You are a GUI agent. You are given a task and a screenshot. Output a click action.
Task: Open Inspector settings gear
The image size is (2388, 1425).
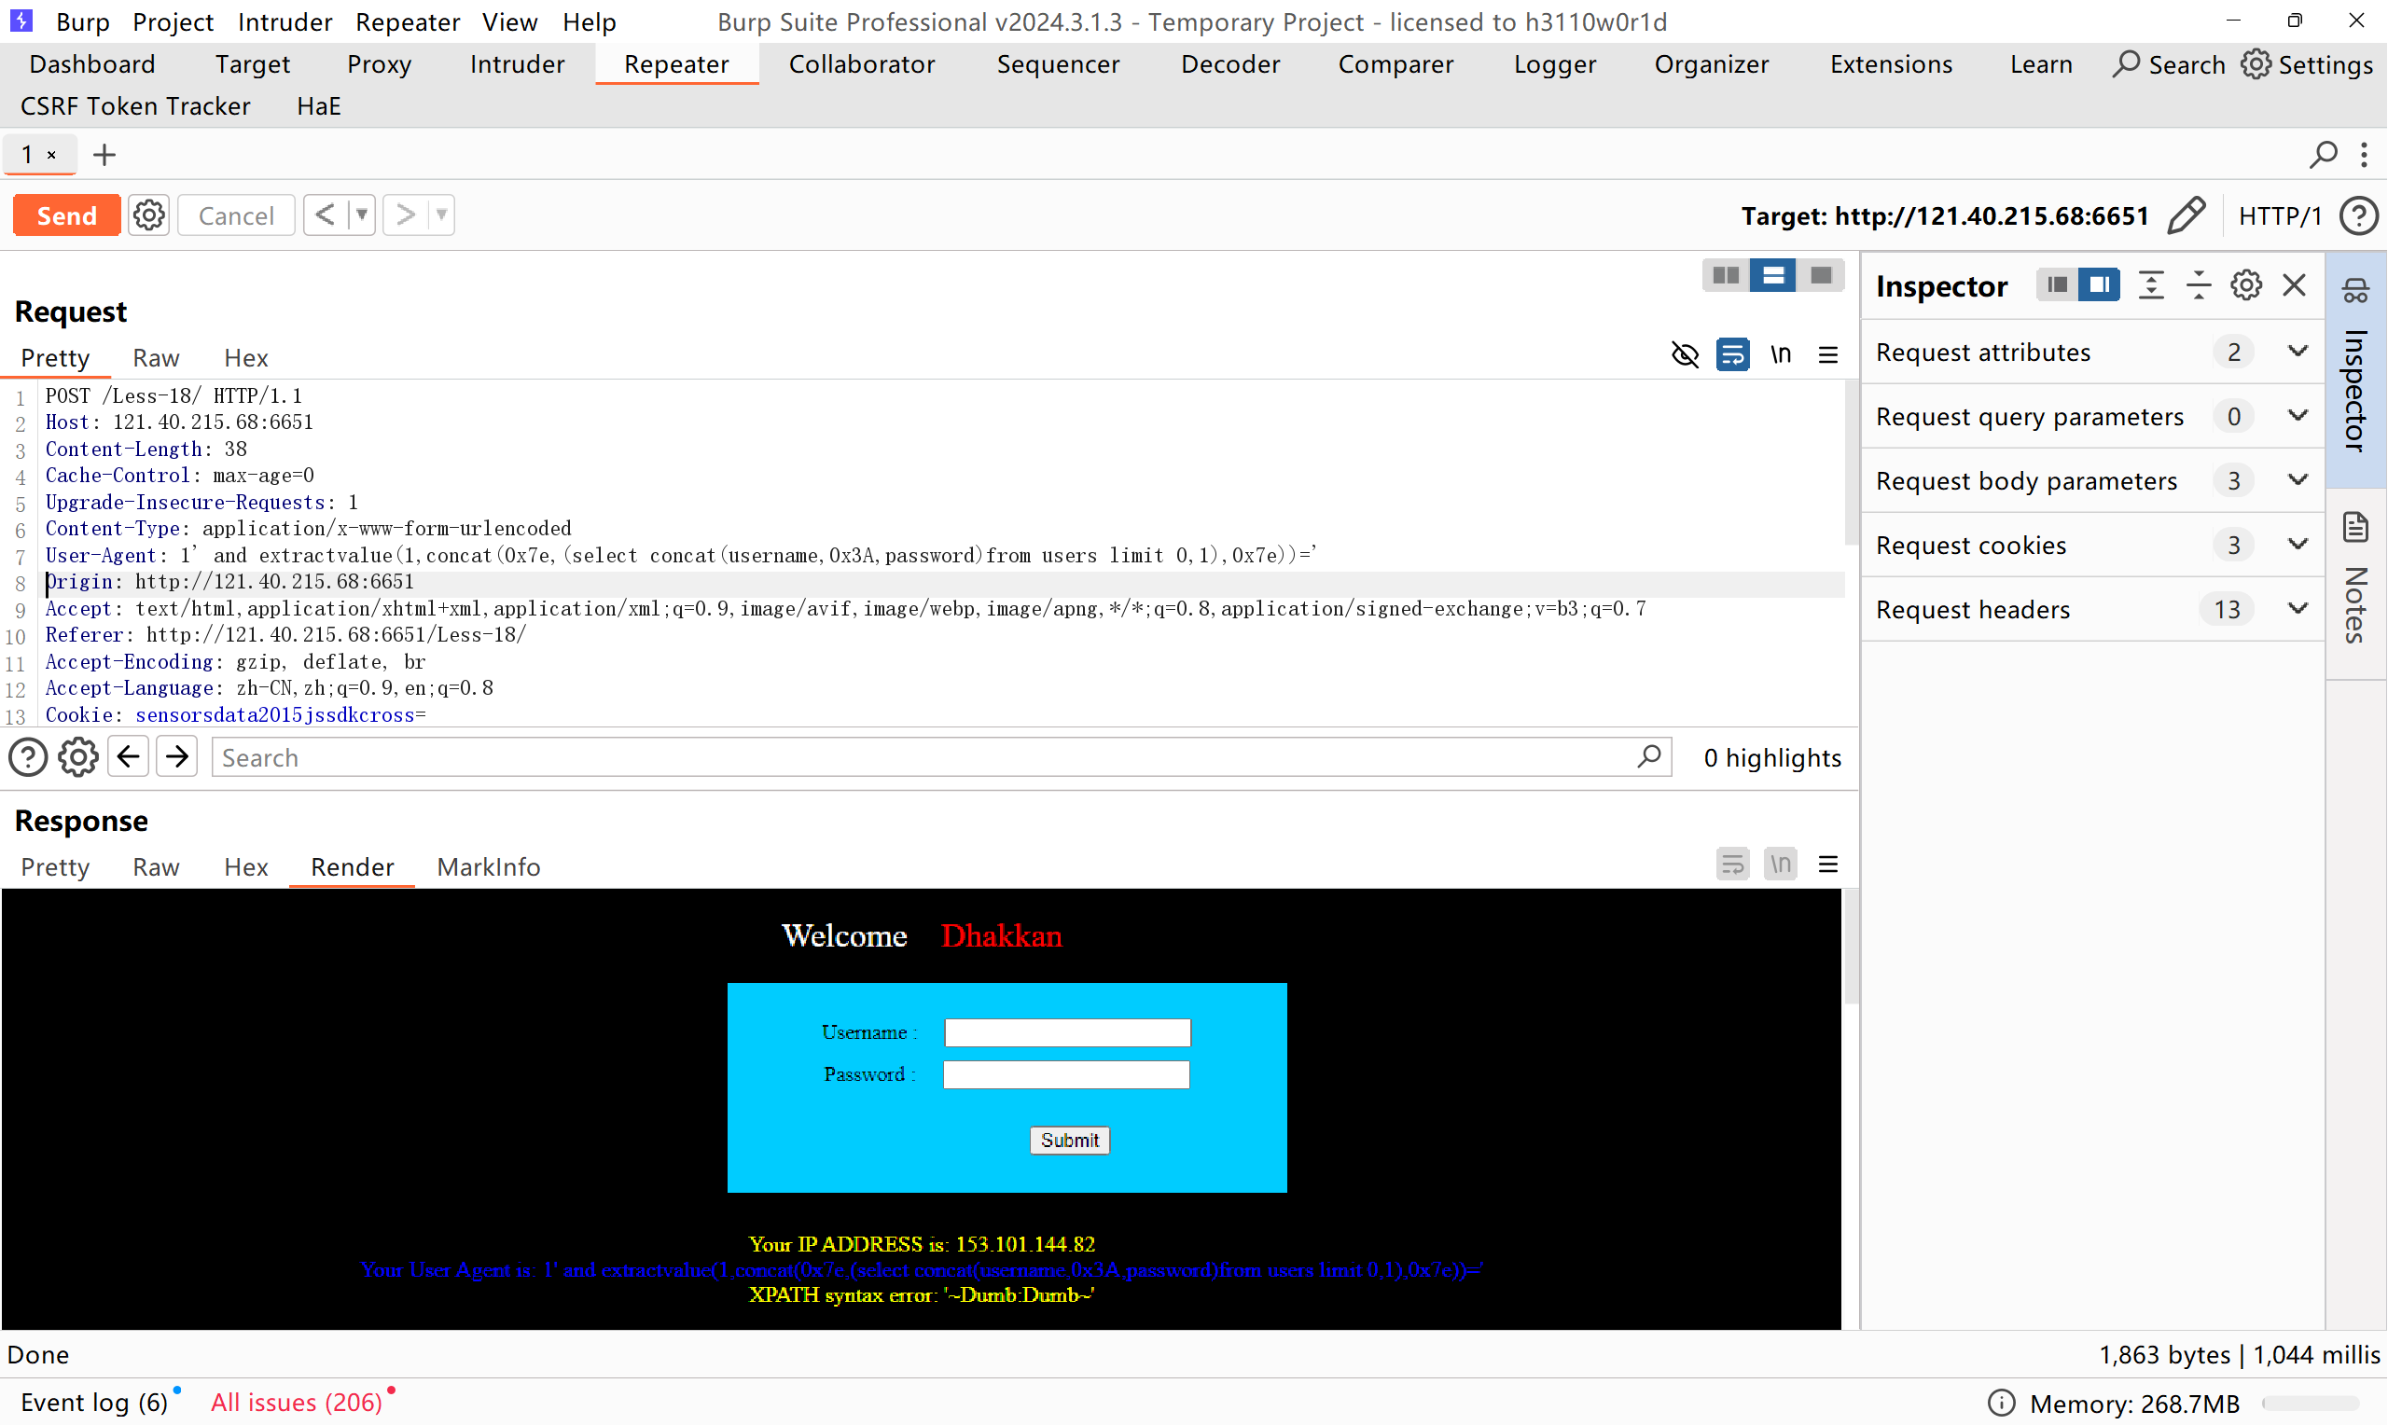pos(2246,285)
